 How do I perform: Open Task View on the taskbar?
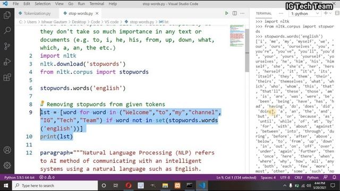tap(116, 186)
